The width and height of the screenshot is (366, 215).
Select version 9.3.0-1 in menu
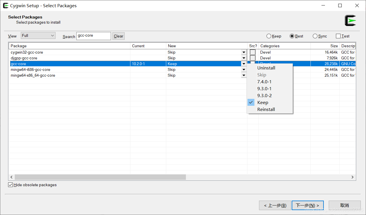point(270,89)
